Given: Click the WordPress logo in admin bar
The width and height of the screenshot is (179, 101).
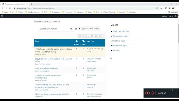Looking at the screenshot, I should (2, 16).
